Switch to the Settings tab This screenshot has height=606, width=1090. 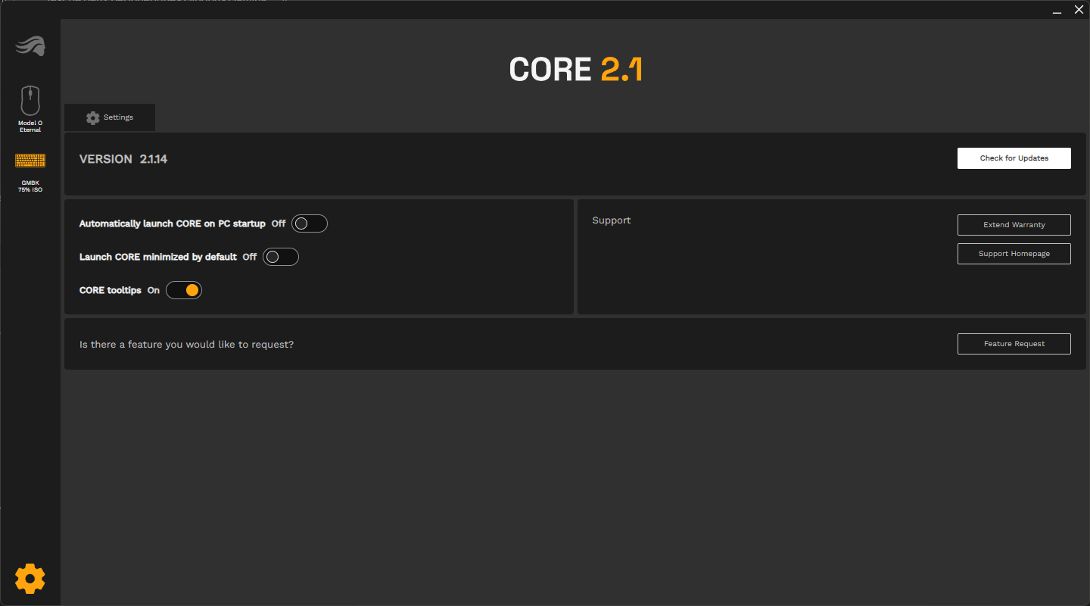point(110,117)
